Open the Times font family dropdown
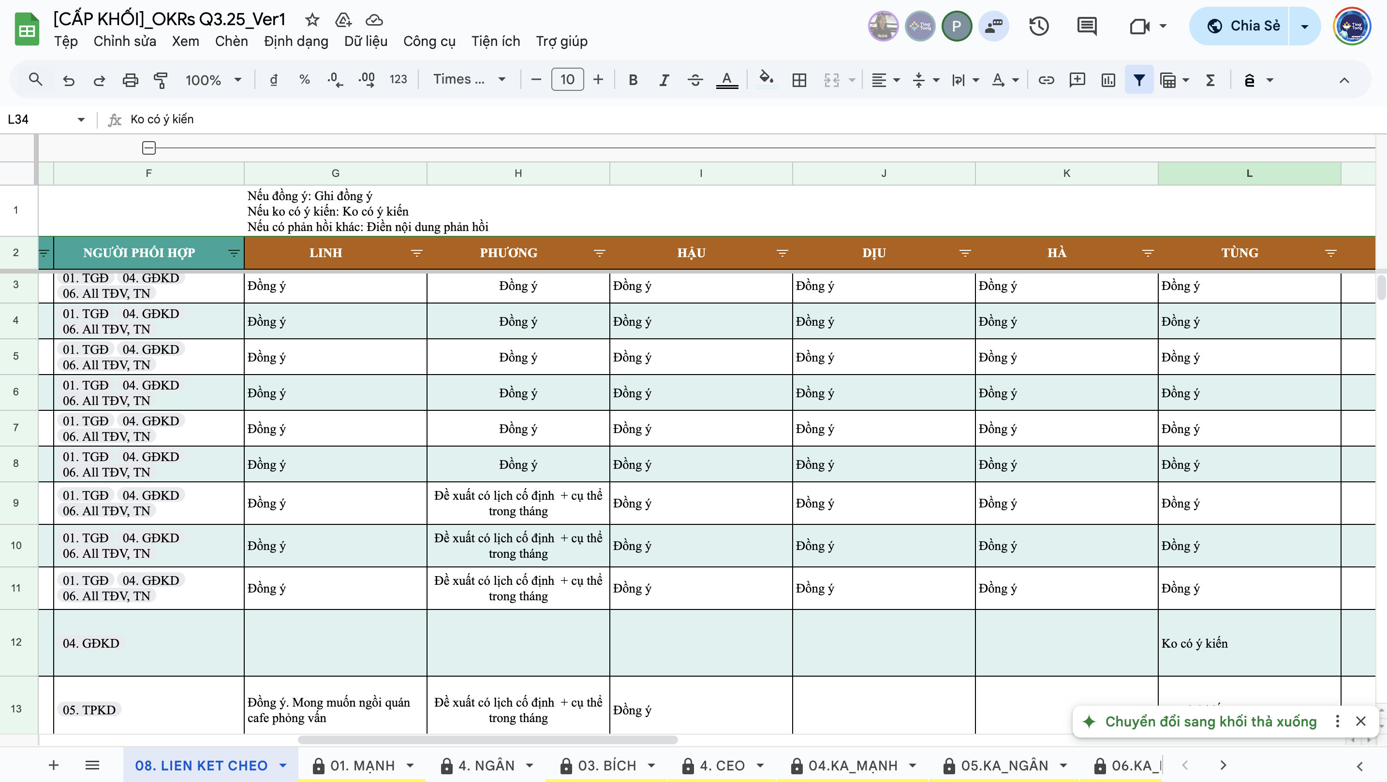This screenshot has width=1387, height=782. tap(469, 80)
